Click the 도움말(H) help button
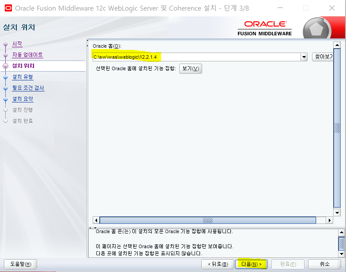 pyautogui.click(x=20, y=264)
